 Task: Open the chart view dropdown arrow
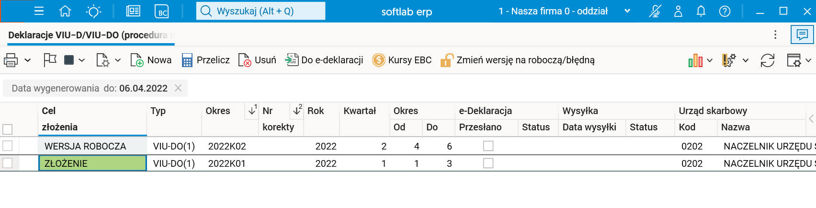point(710,60)
